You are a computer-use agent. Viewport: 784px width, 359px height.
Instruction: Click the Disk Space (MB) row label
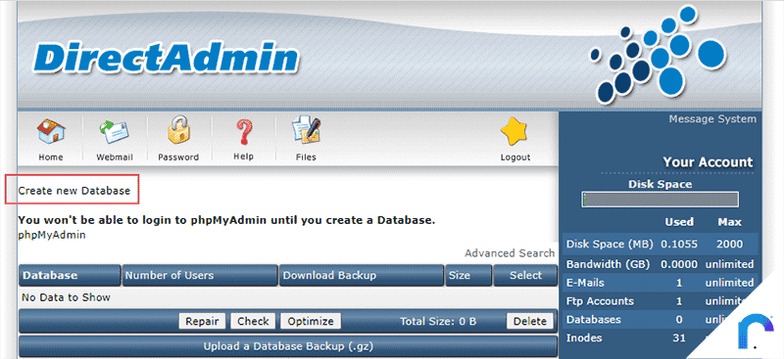click(609, 245)
